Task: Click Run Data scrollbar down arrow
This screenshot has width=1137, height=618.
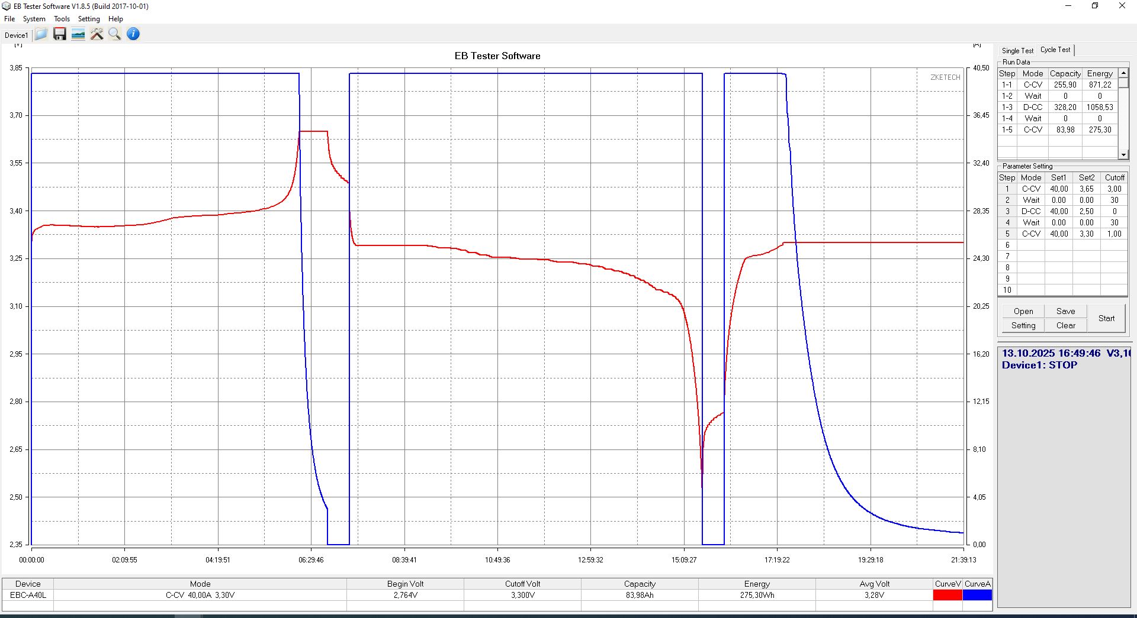Action: (1123, 155)
